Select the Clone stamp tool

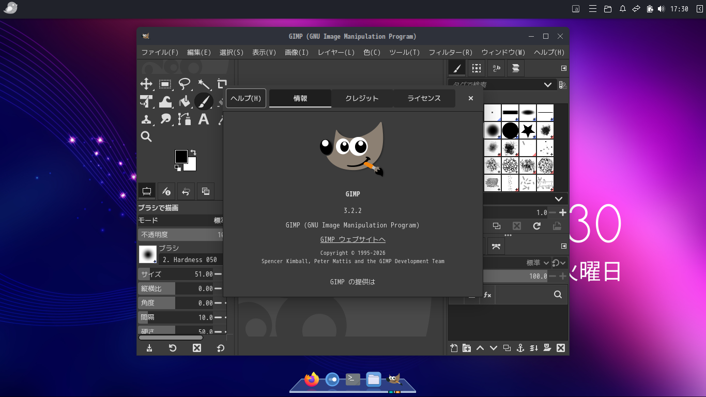[146, 119]
